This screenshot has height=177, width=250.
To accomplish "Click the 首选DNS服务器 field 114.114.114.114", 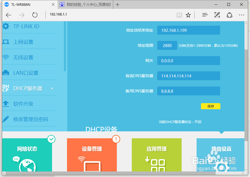I will click(189, 76).
